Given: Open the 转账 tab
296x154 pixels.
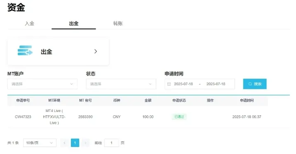Looking at the screenshot, I should pyautogui.click(x=118, y=23).
